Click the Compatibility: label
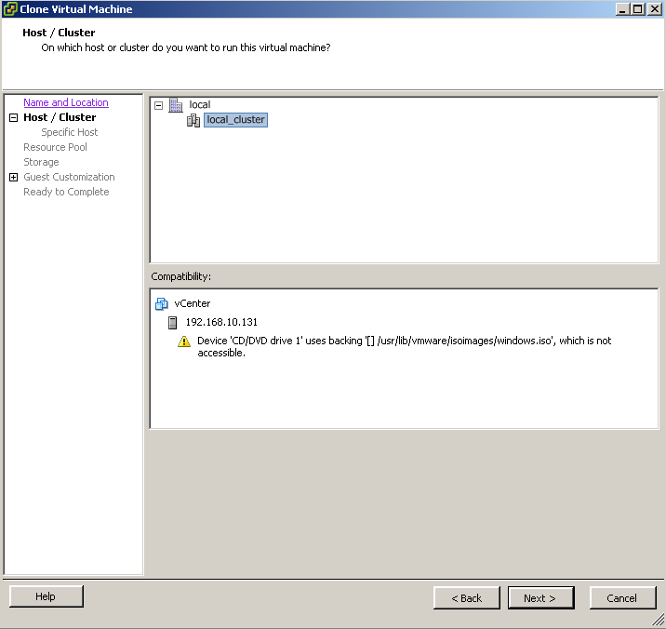This screenshot has width=666, height=629. 181,276
